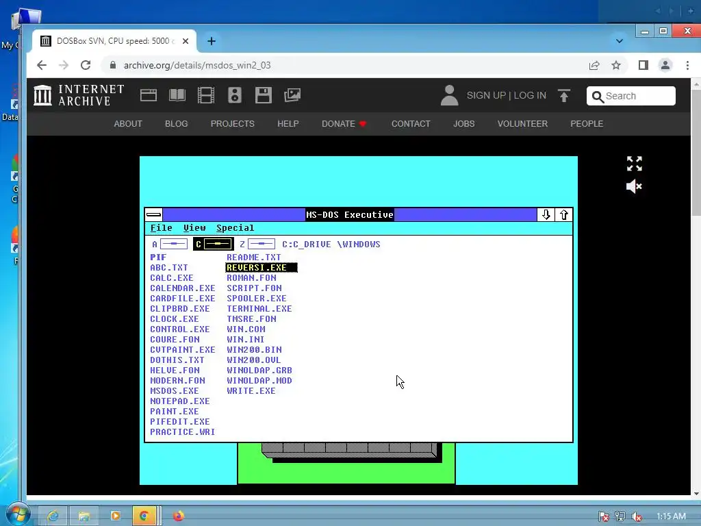Reload the page in Chrome
The image size is (701, 526).
click(86, 65)
